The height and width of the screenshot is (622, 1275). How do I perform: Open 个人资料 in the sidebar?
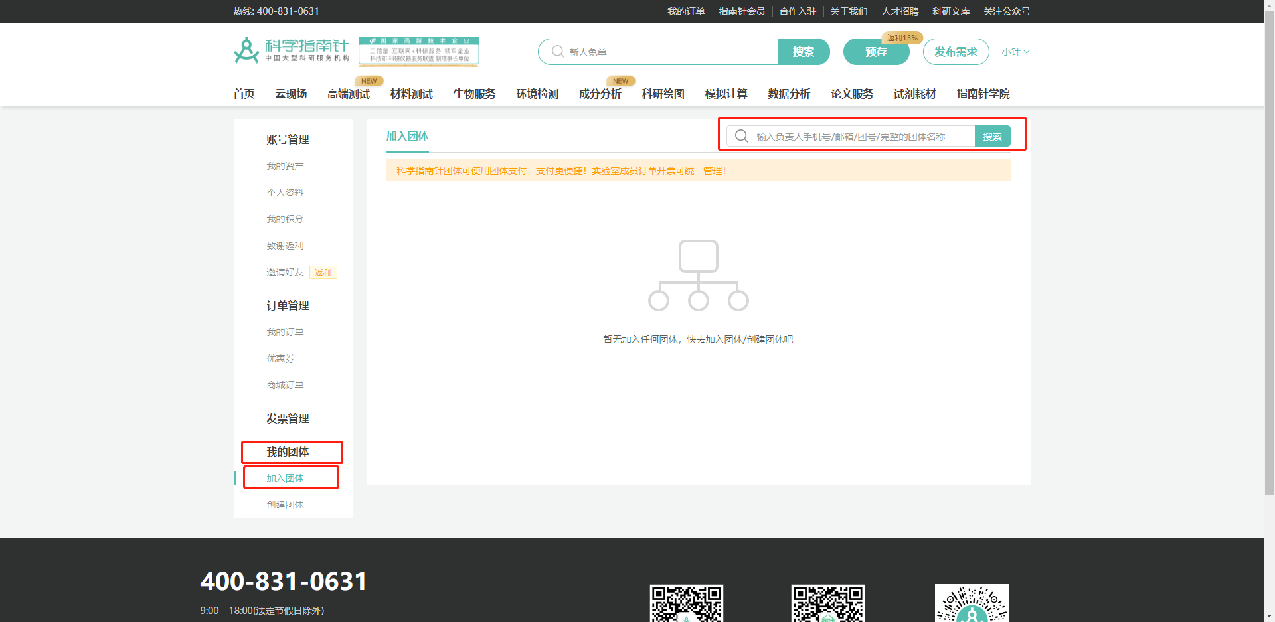pyautogui.click(x=285, y=193)
